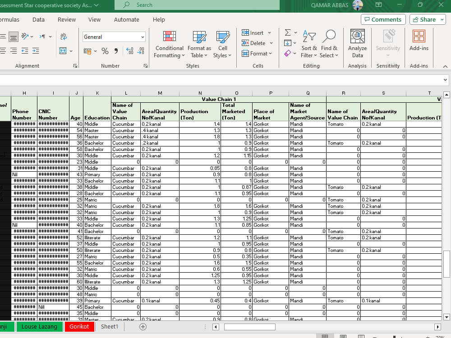Expand the Insert cells dropdown arrow
The image size is (451, 338).
(270, 33)
